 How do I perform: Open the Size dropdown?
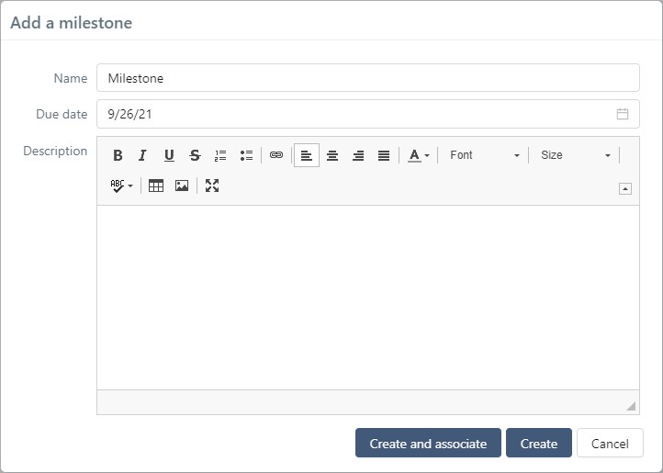click(x=575, y=155)
